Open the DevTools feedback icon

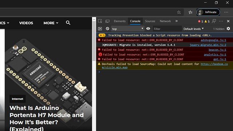click(x=214, y=21)
